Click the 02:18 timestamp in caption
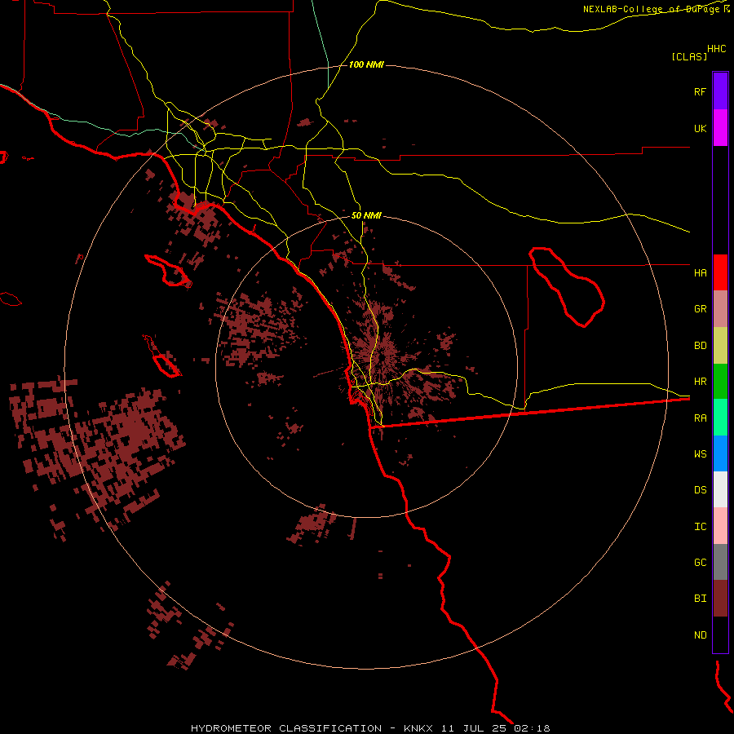734x734 pixels. point(533,728)
